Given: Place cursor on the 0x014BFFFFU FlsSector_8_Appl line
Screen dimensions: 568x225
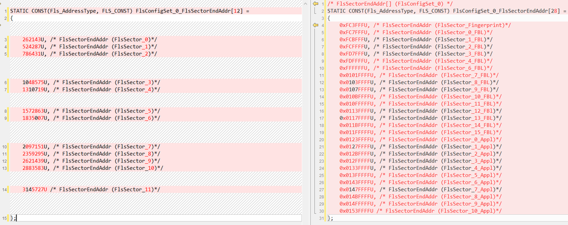Looking at the screenshot, I should click(x=447, y=197).
